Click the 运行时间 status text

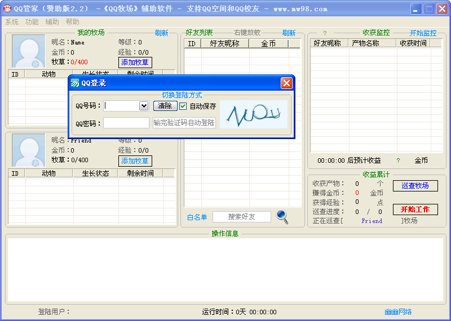coord(239,312)
